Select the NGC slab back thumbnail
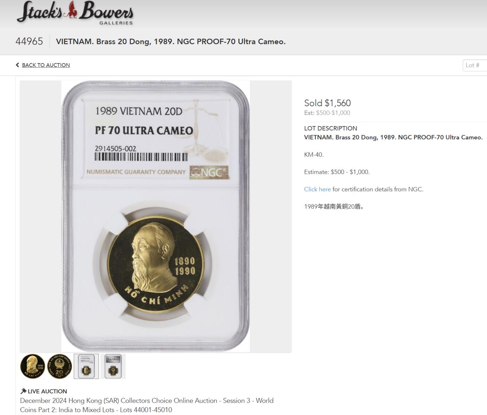Screen dimensions: 487x415 pyautogui.click(x=113, y=366)
